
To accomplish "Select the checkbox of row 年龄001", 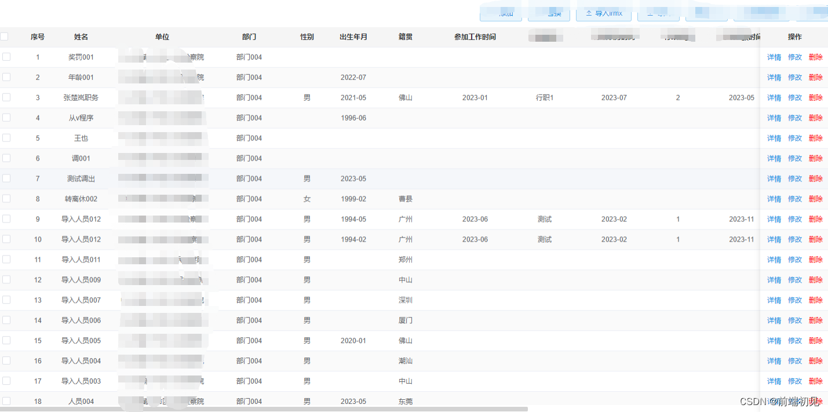I will (6, 77).
